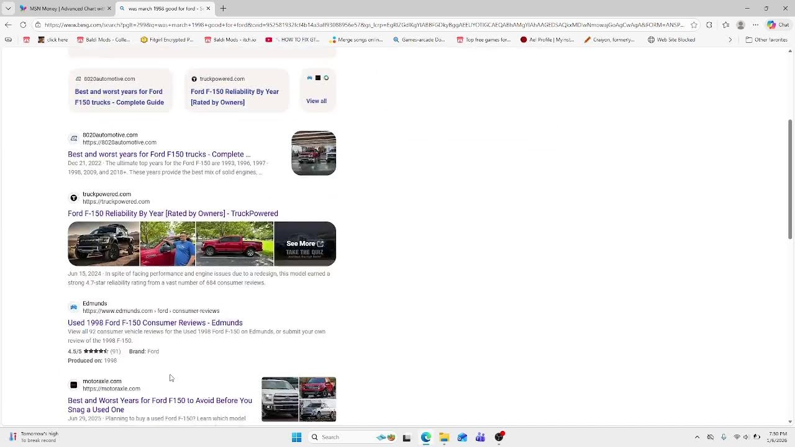Open File Explorer from taskbar
This screenshot has width=795, height=447.
[444, 437]
